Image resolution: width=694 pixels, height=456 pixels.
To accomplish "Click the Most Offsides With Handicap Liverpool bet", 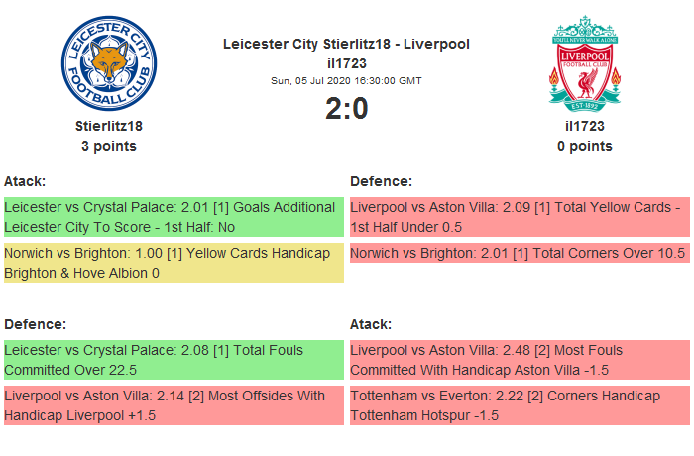I will 173,405.
